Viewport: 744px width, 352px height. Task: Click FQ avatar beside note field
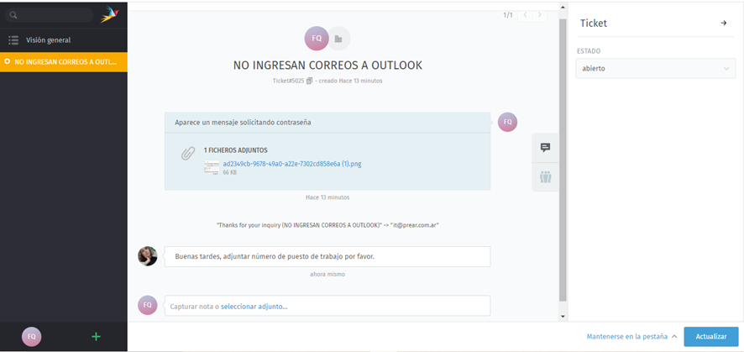pos(148,305)
